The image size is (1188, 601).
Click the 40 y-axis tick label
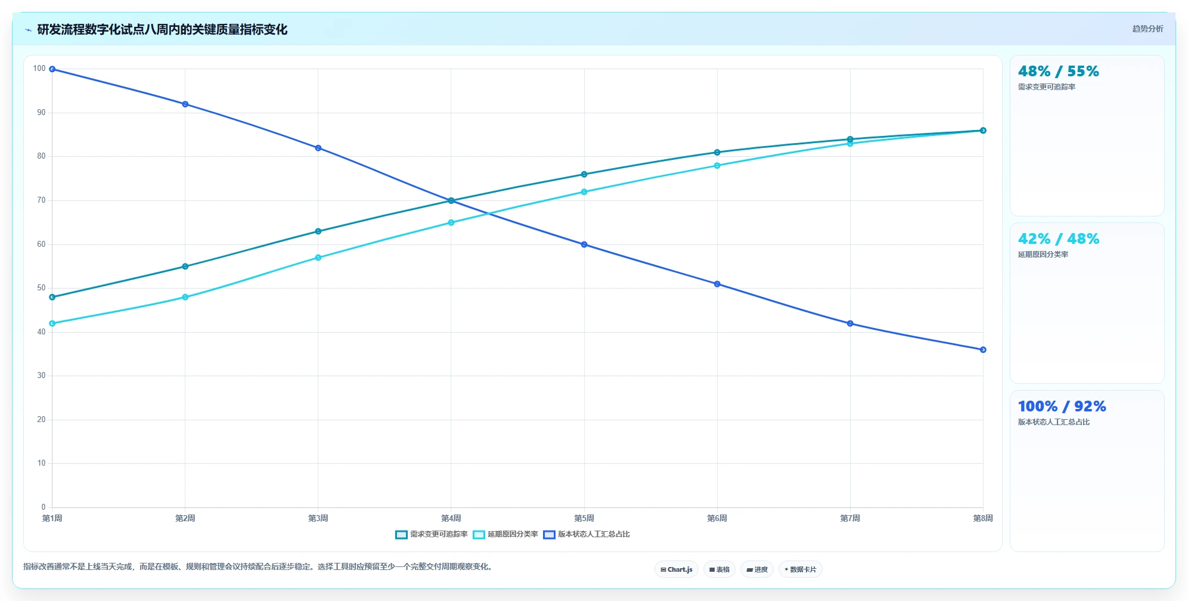(x=41, y=332)
